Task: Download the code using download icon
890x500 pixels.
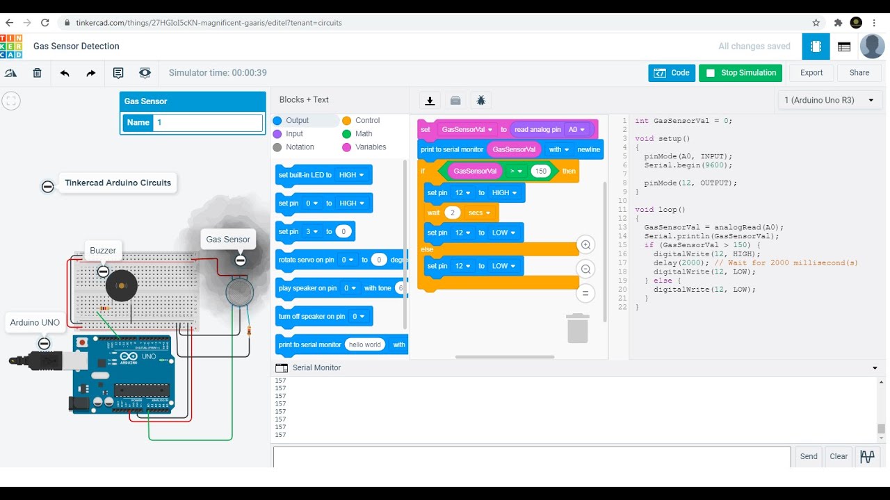Action: 430,101
